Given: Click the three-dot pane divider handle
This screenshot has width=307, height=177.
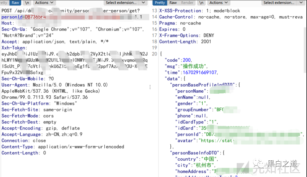Looking at the screenshot, I should (150, 87).
